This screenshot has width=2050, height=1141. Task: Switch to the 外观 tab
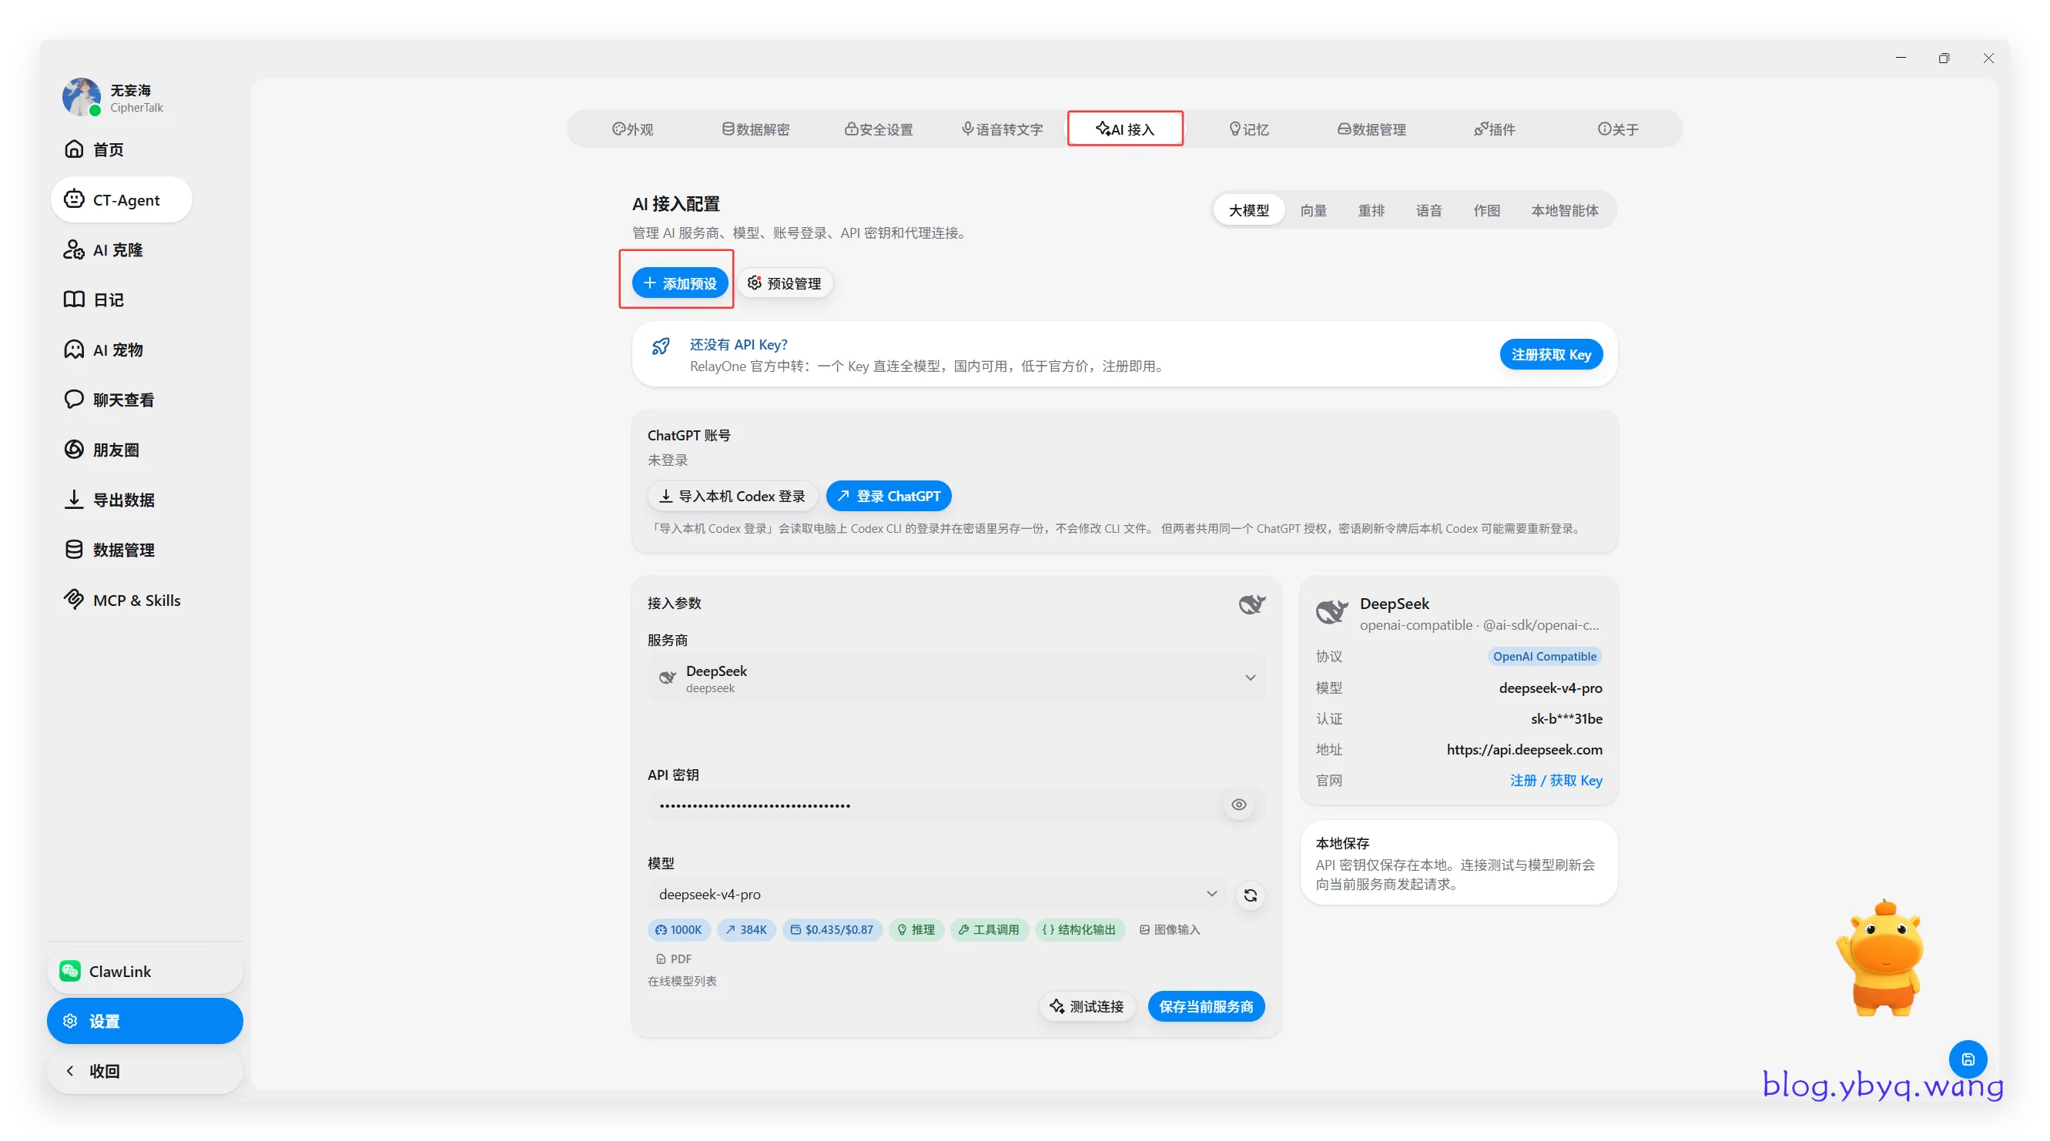tap(633, 129)
